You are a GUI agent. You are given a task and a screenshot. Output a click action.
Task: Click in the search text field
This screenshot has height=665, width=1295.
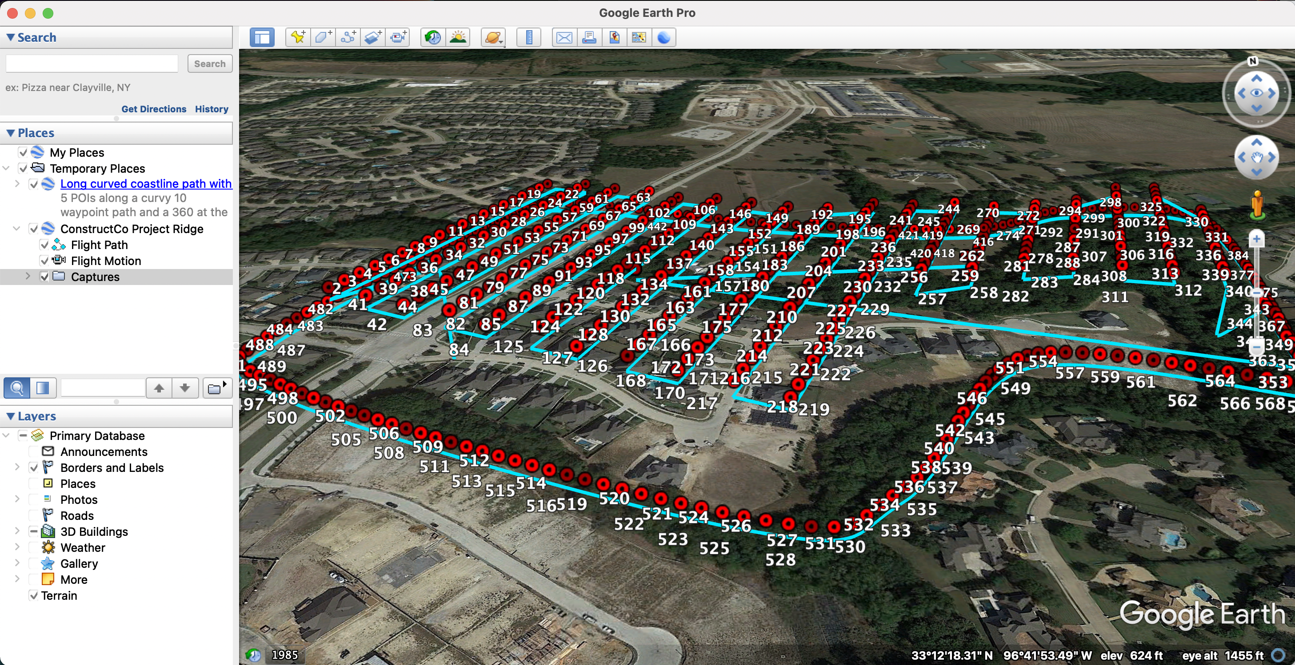point(92,64)
